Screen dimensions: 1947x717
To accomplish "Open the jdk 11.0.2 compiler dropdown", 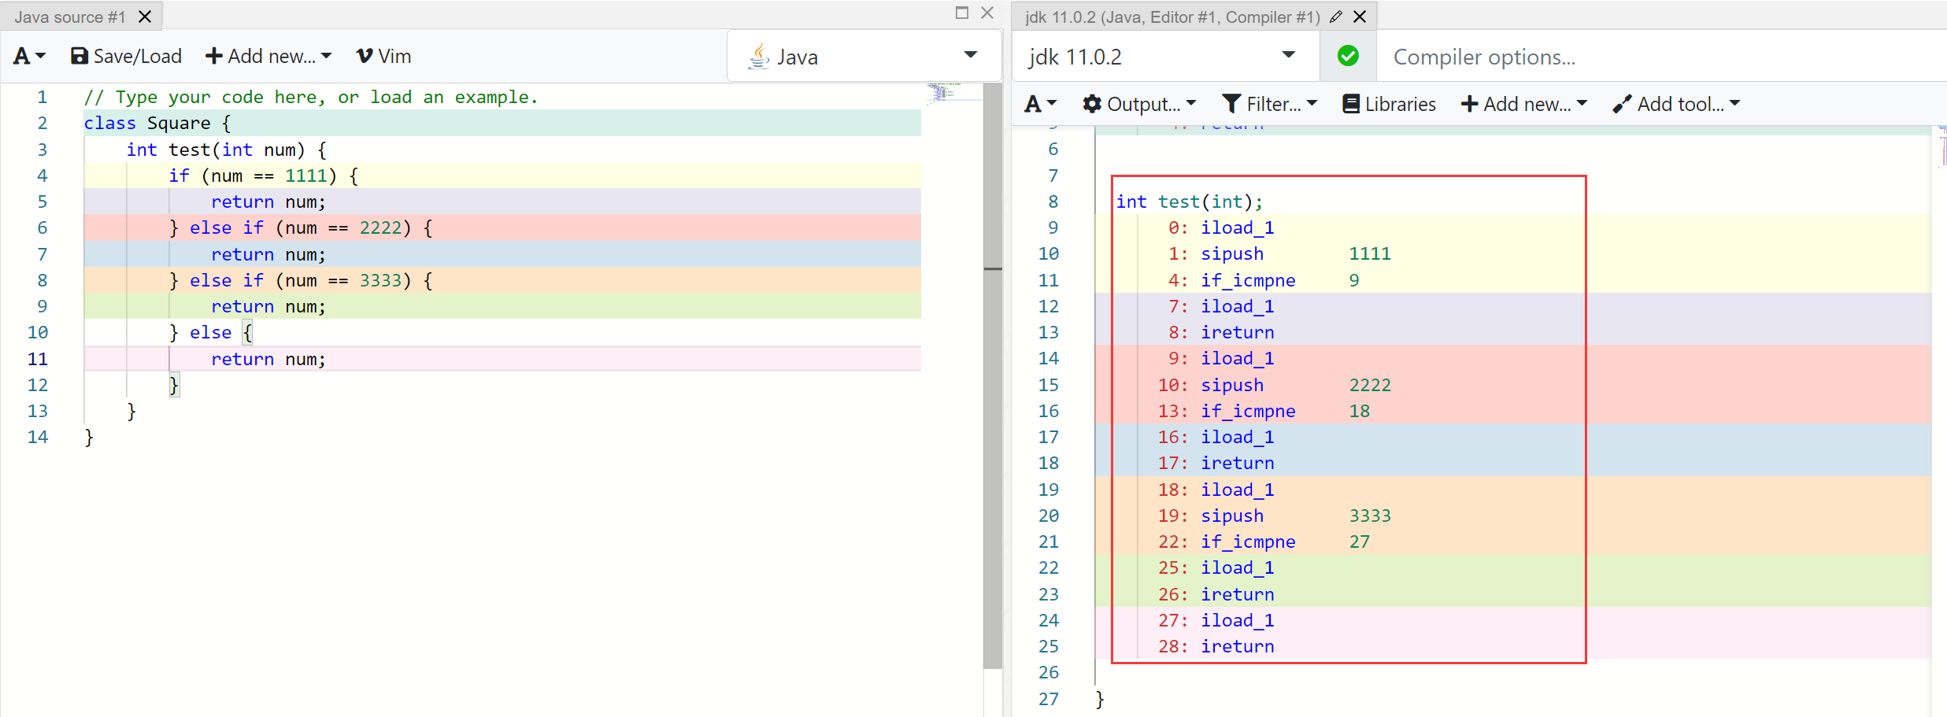I will (x=1165, y=57).
